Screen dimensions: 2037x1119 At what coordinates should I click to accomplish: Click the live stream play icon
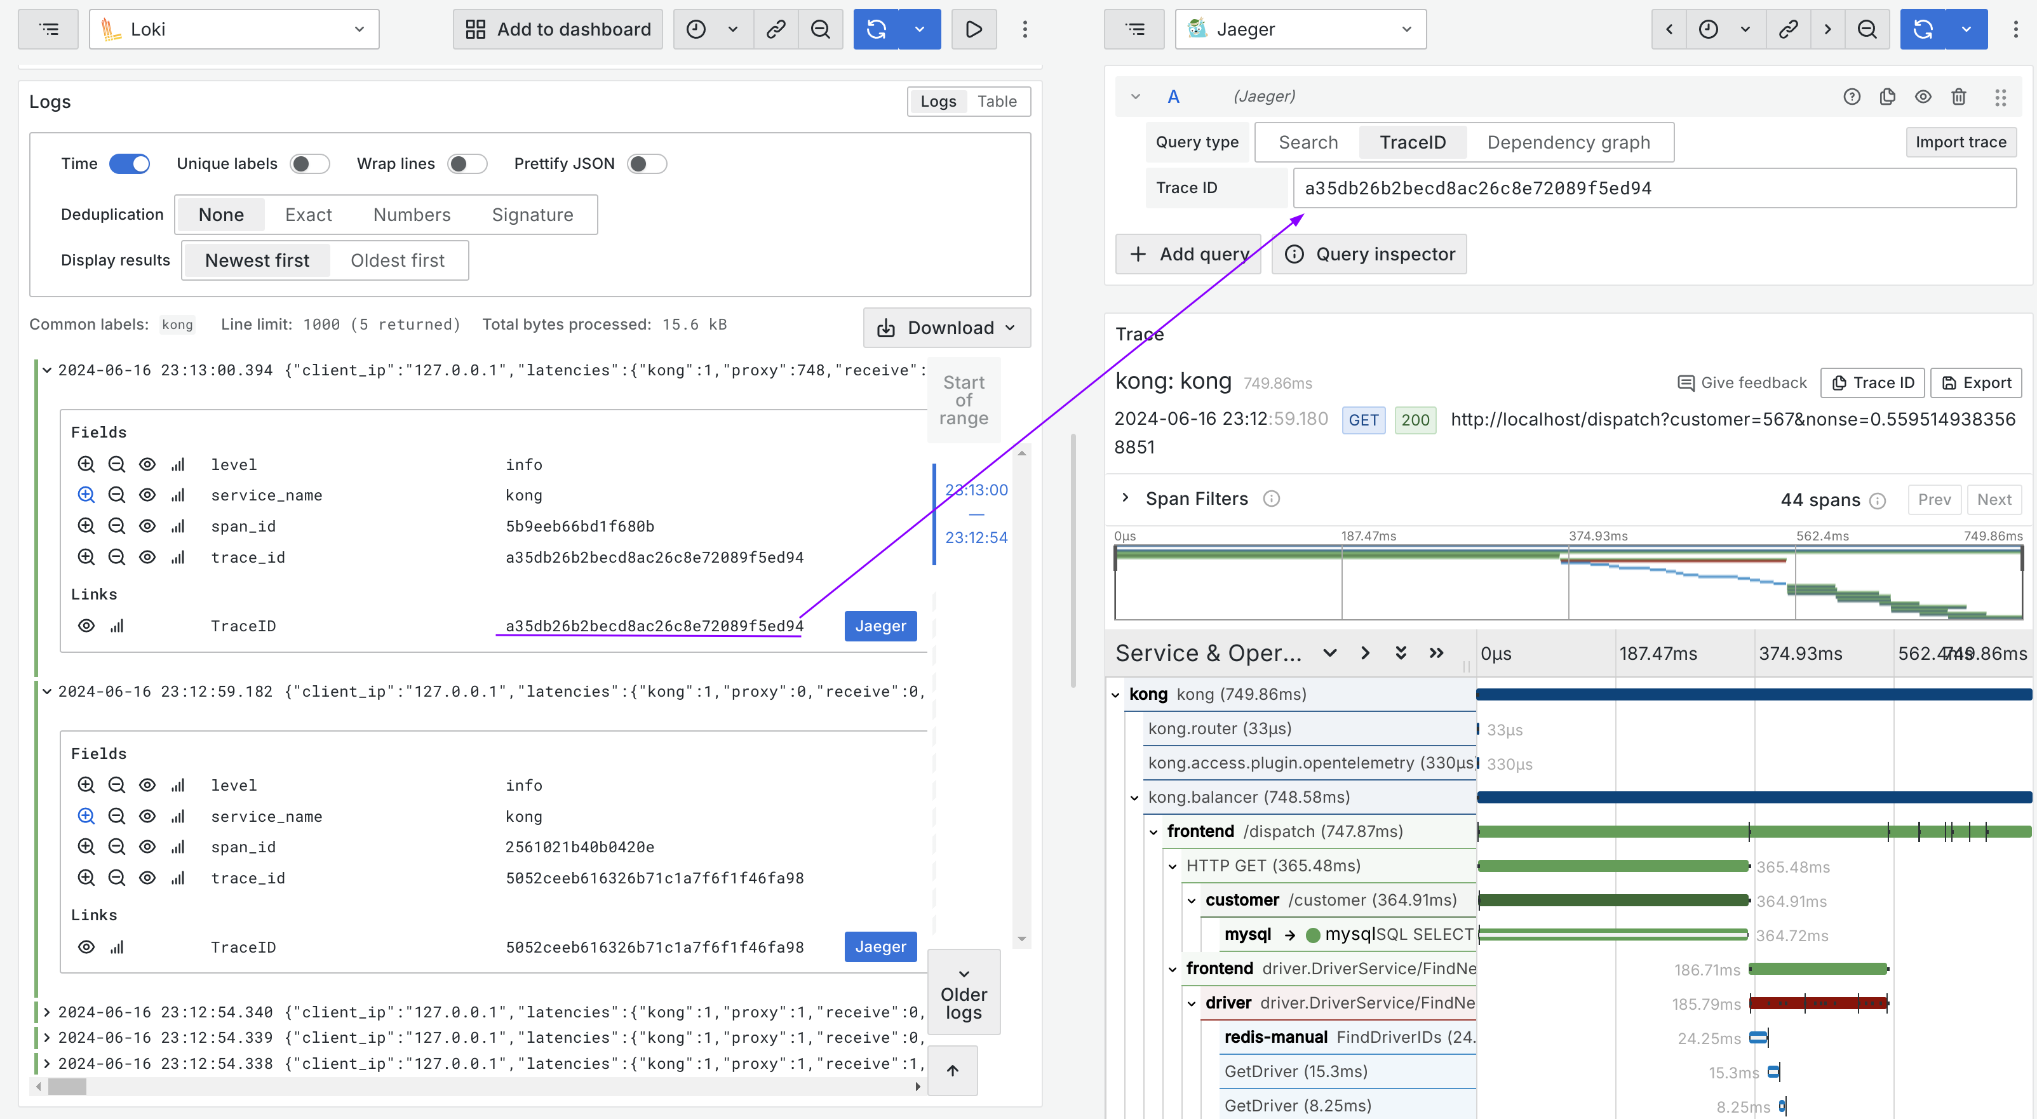click(x=974, y=29)
